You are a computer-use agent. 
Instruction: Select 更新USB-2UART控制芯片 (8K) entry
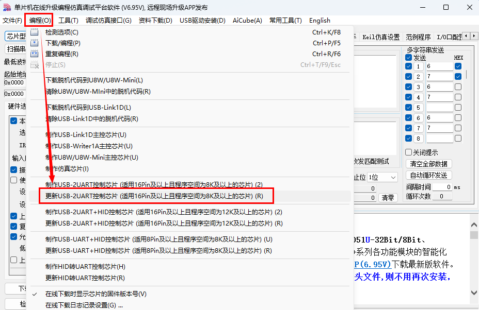pyautogui.click(x=190, y=196)
